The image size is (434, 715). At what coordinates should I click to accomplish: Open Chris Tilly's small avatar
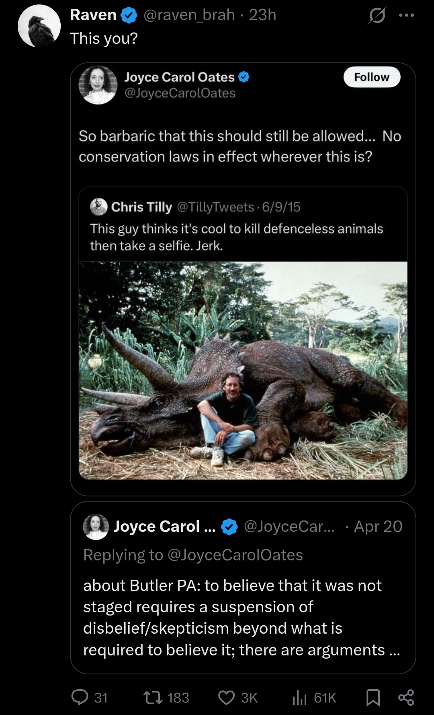pos(98,207)
